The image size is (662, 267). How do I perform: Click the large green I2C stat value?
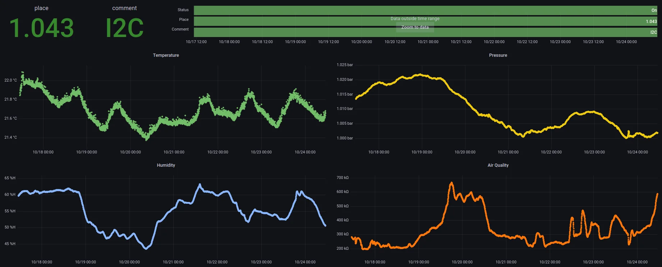pyautogui.click(x=124, y=28)
